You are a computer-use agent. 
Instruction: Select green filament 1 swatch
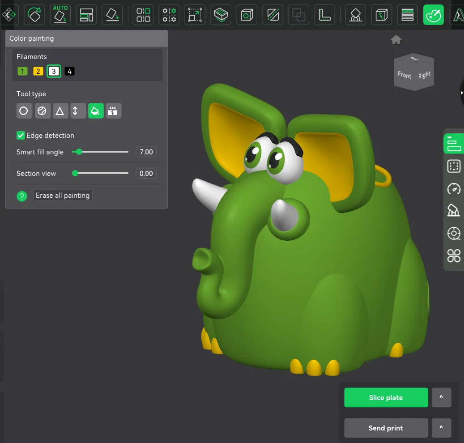pyautogui.click(x=22, y=71)
